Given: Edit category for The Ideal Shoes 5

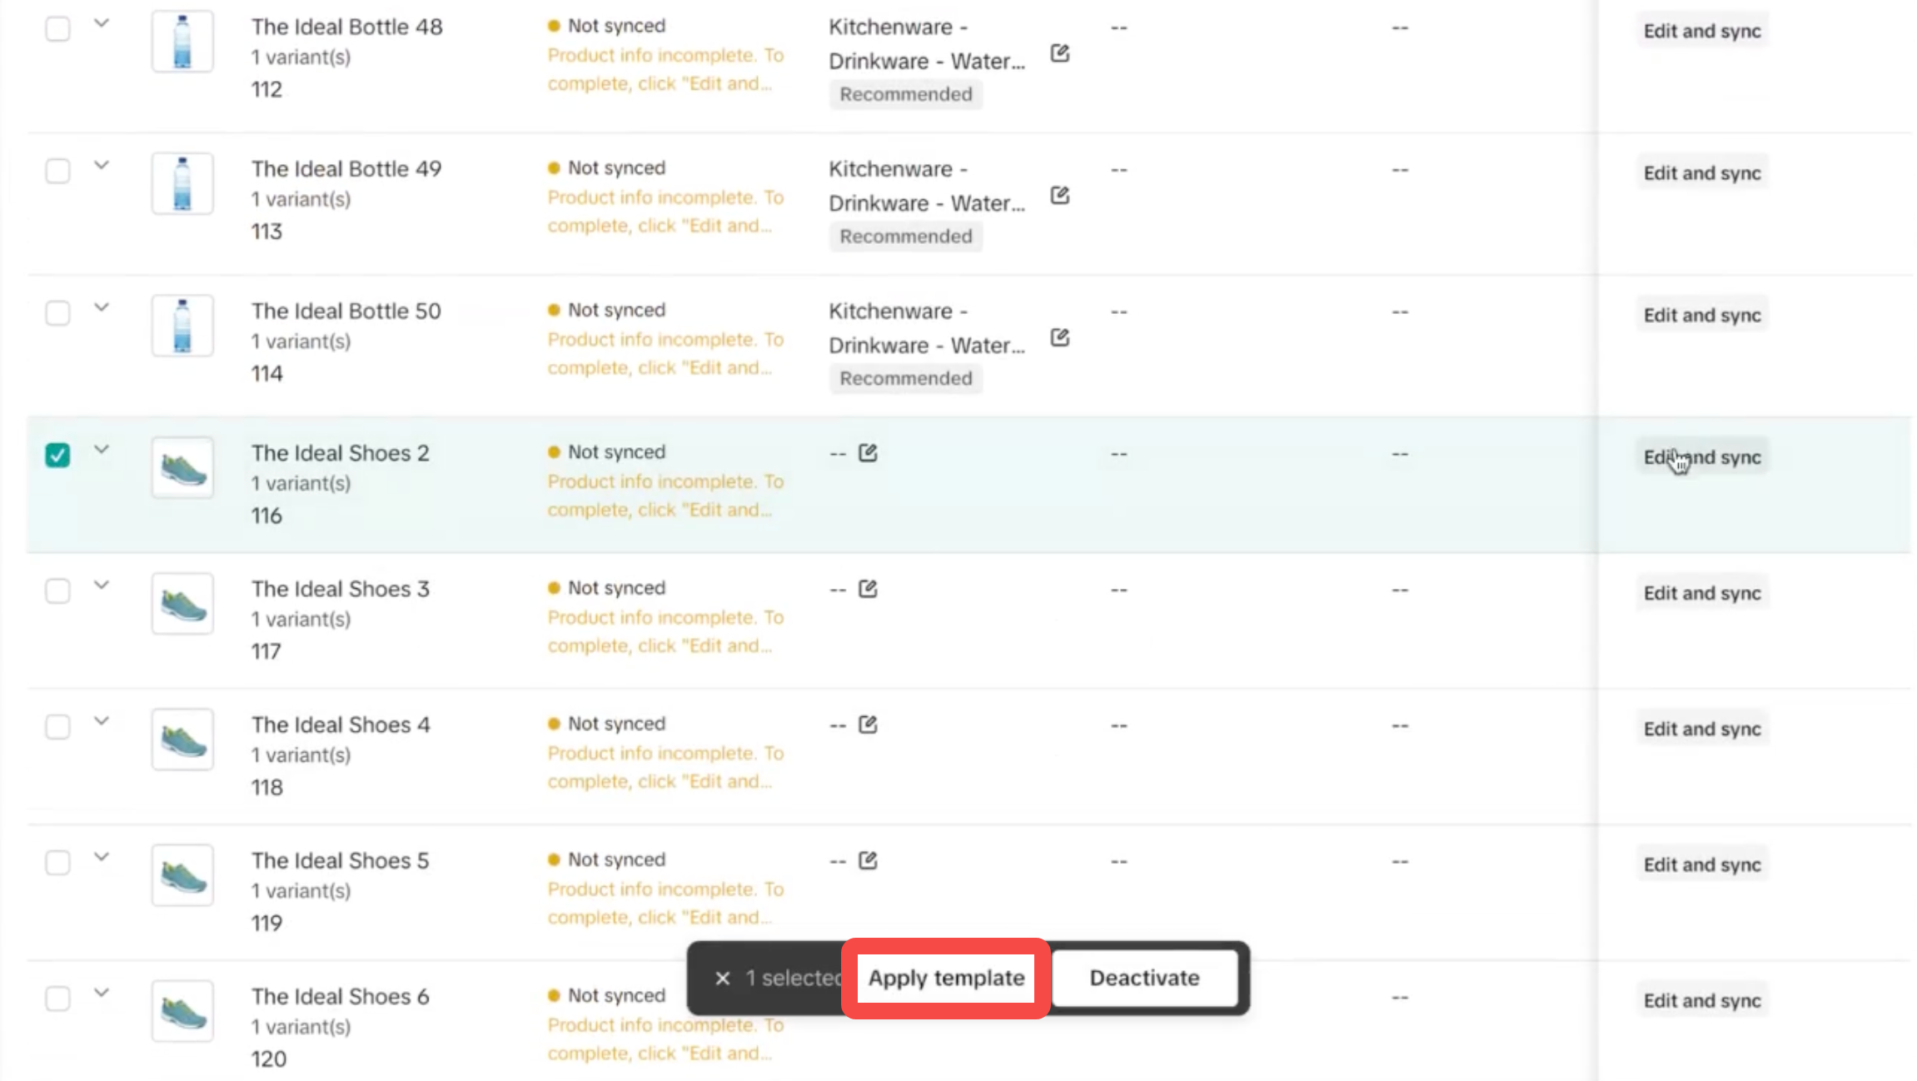Looking at the screenshot, I should tap(868, 860).
